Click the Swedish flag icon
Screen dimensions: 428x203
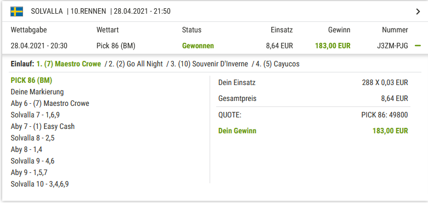[x=16, y=12]
